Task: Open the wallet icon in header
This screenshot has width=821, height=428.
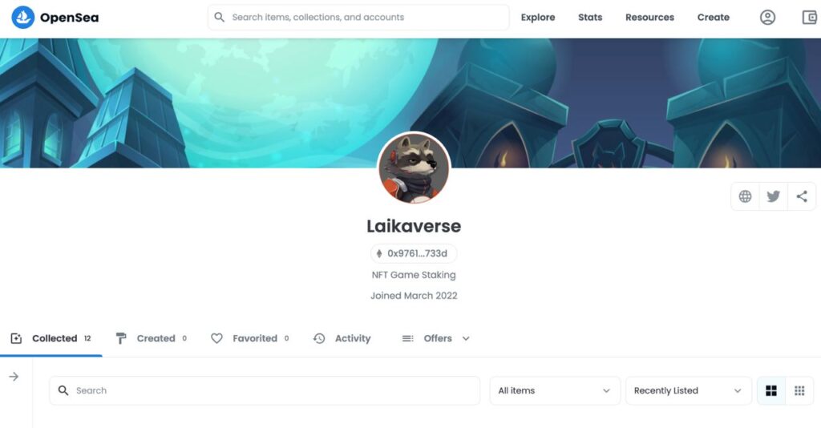Action: (x=810, y=18)
